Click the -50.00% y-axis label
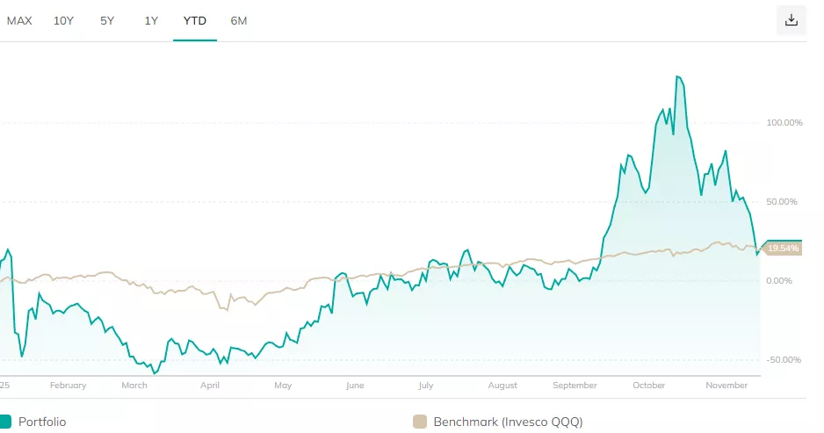This screenshot has height=433, width=824. [x=784, y=359]
